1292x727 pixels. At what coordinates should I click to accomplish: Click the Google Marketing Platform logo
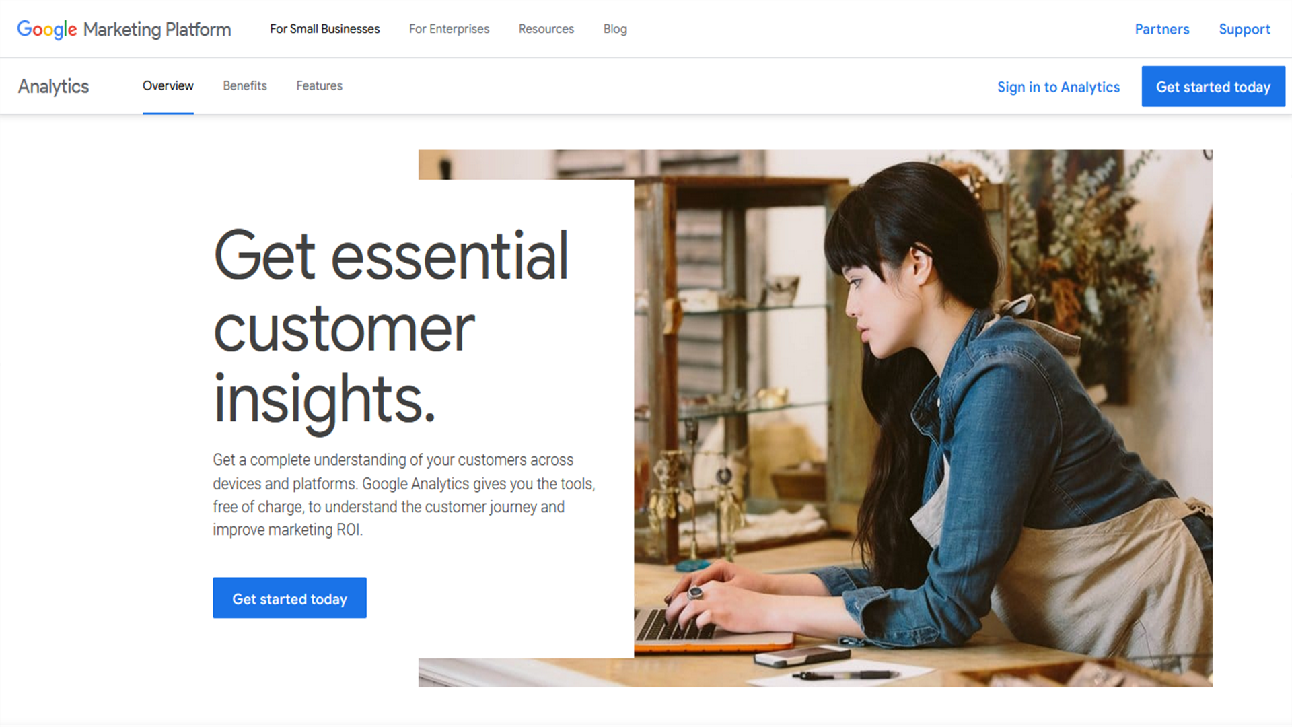123,28
